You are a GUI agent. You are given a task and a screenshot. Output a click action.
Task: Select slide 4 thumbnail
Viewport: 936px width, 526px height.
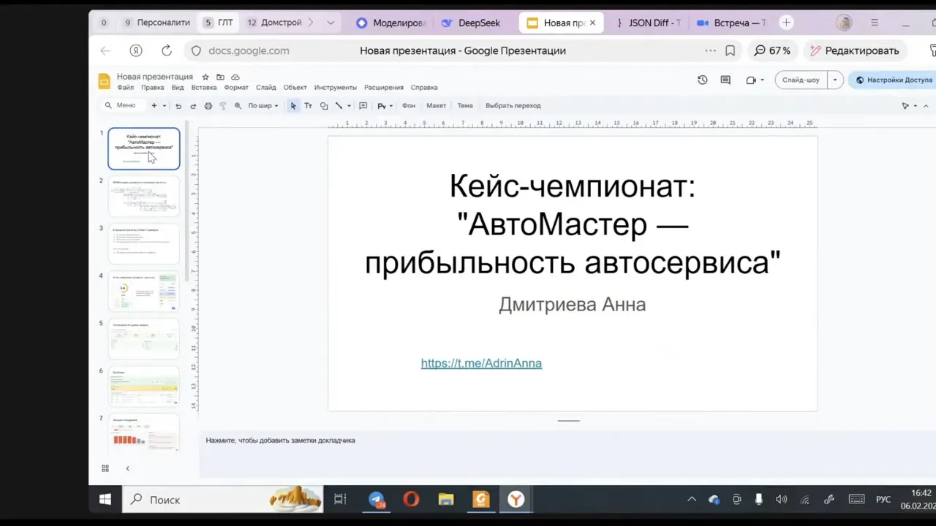coord(143,291)
